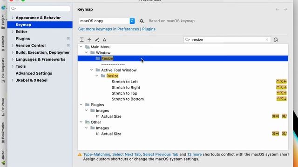Click the search magnifier in the keymap filter
The width and height of the screenshot is (298, 167).
pyautogui.click(x=188, y=39)
